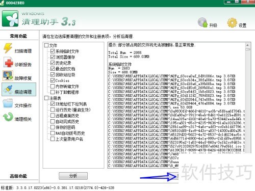Click the 'Num = 2683' result line
Image resolution: width=255 pixels, height=191 pixels.
[119, 68]
